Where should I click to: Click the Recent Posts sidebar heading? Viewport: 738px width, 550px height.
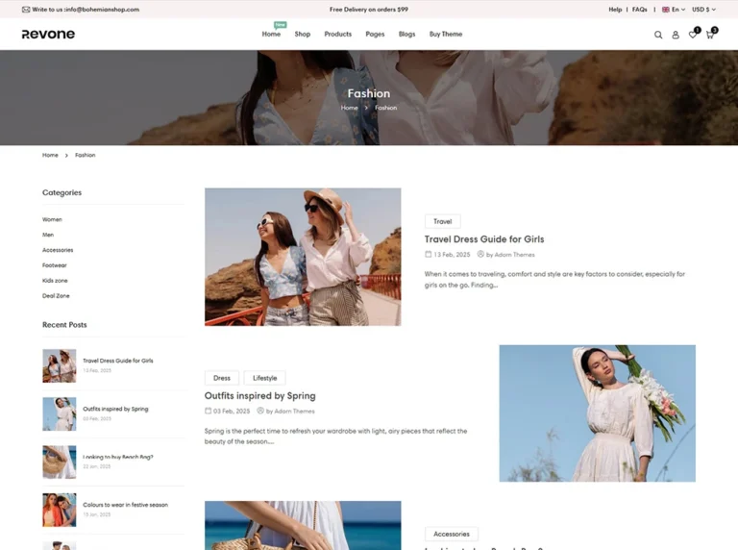click(x=64, y=325)
